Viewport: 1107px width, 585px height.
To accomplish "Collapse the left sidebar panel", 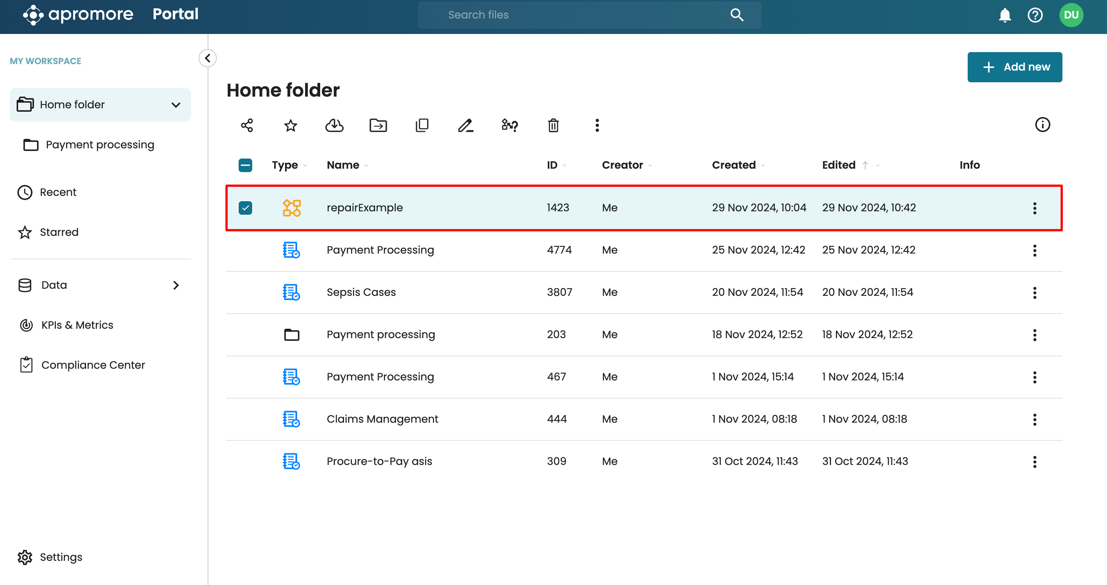I will pyautogui.click(x=208, y=58).
